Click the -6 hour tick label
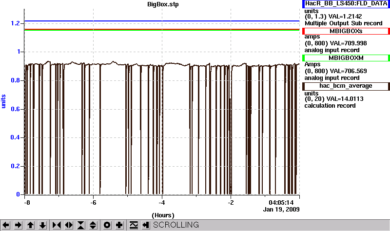The height and width of the screenshot is (231, 390). point(93,203)
